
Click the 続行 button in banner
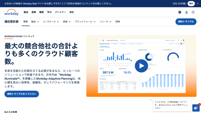click(191, 4)
